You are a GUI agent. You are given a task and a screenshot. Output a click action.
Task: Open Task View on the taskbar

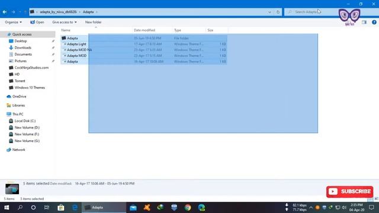tap(47, 208)
